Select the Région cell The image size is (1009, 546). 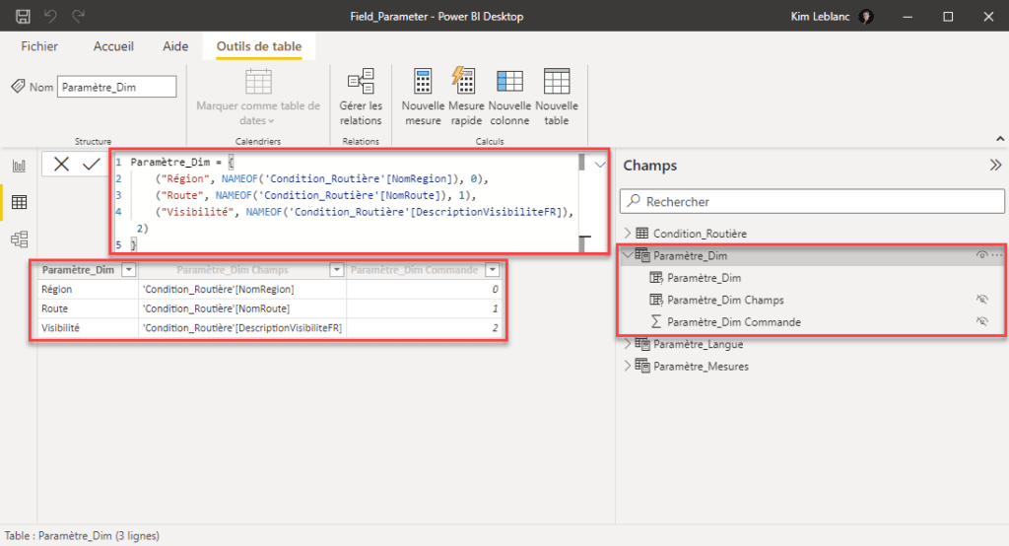[88, 289]
